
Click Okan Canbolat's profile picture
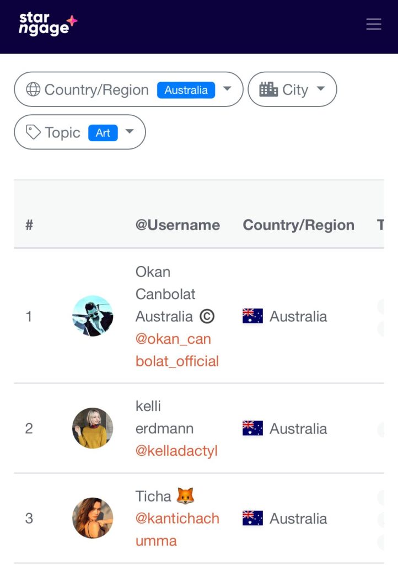93,316
